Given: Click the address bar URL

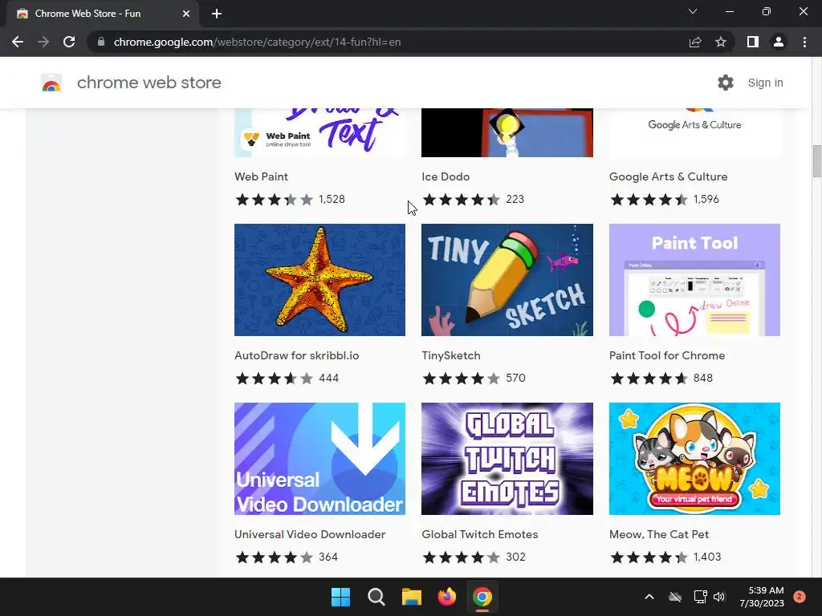Looking at the screenshot, I should point(257,42).
